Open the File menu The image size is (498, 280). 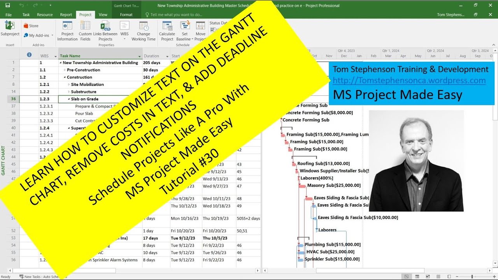tap(9, 15)
